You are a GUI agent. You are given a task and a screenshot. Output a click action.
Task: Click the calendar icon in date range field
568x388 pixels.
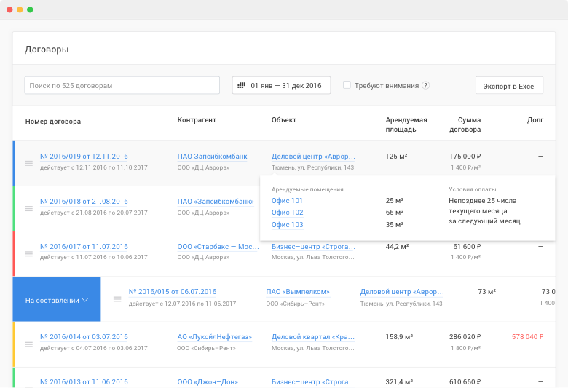point(242,86)
